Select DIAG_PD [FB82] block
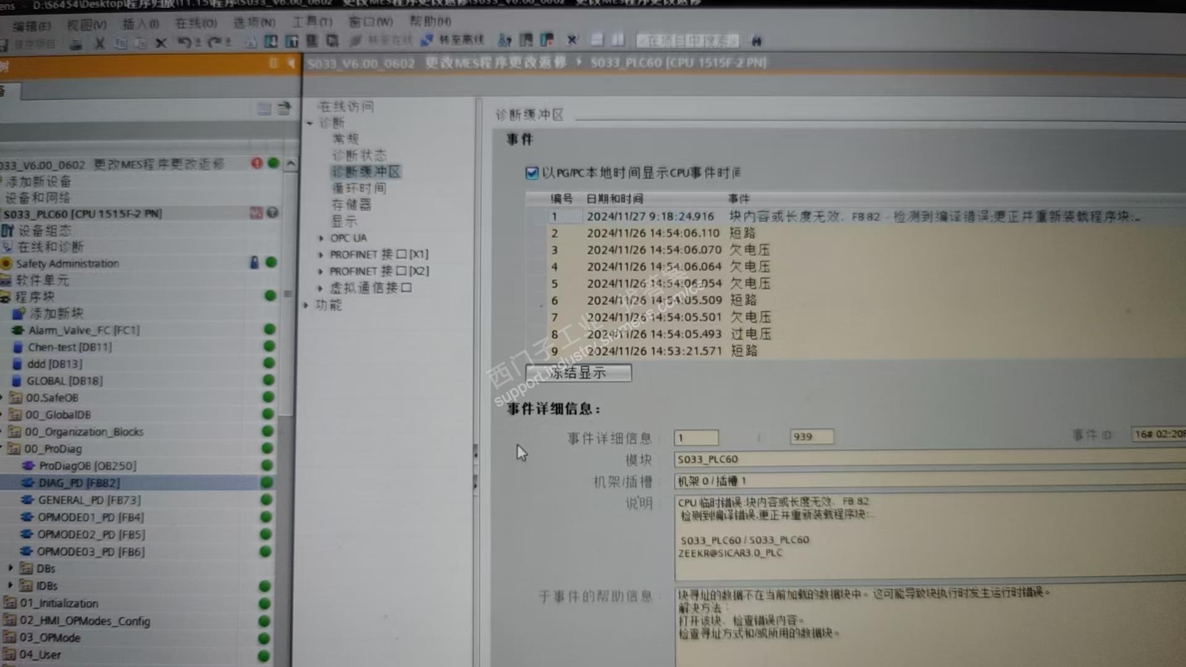 click(x=79, y=483)
